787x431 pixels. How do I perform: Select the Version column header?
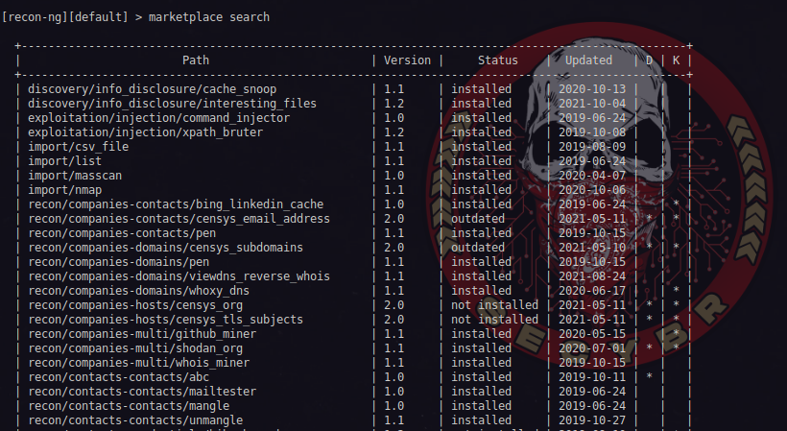(x=407, y=60)
